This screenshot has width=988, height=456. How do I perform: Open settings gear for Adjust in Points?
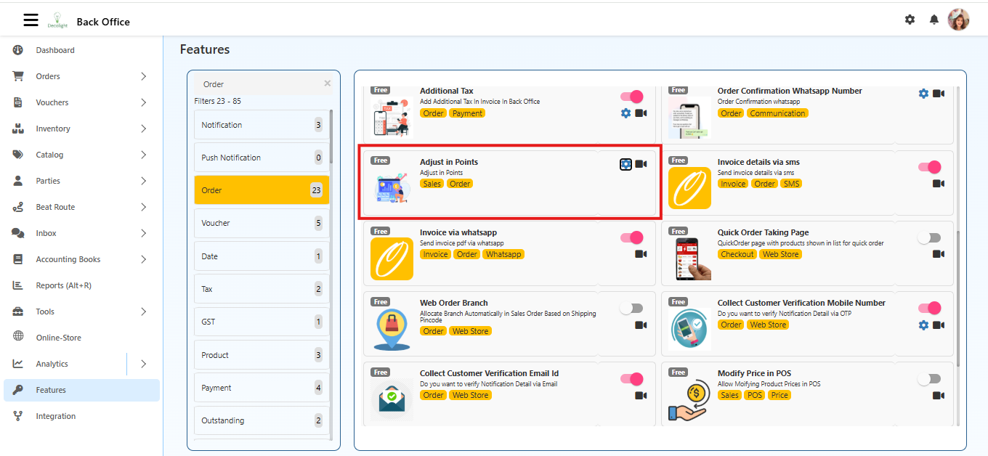[x=625, y=164]
